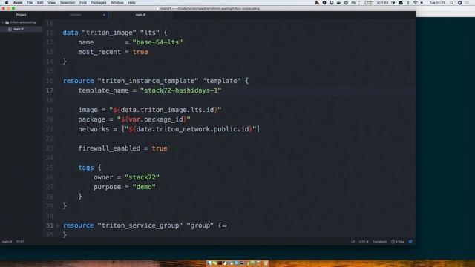Click line number 25 in the gutter
Viewport: 475px width, 267px height.
click(x=50, y=168)
